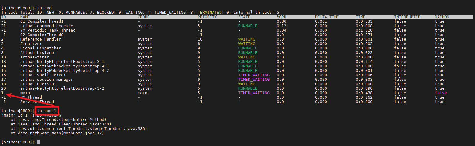Click 'Reference Handler' thread name
475x146 pixels.
[x=41, y=39]
